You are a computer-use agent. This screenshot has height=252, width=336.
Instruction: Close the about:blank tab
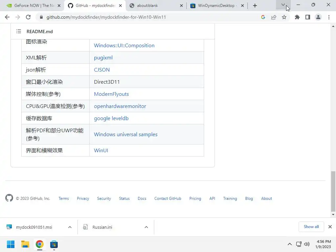coord(181,6)
